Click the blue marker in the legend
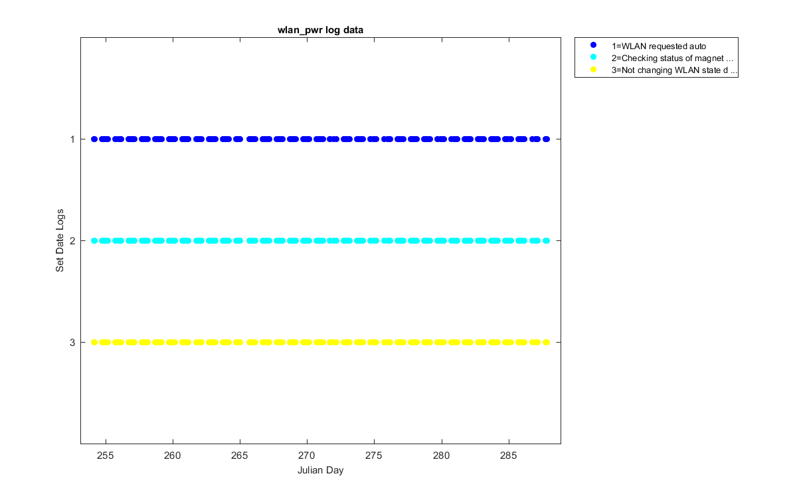 pyautogui.click(x=593, y=45)
